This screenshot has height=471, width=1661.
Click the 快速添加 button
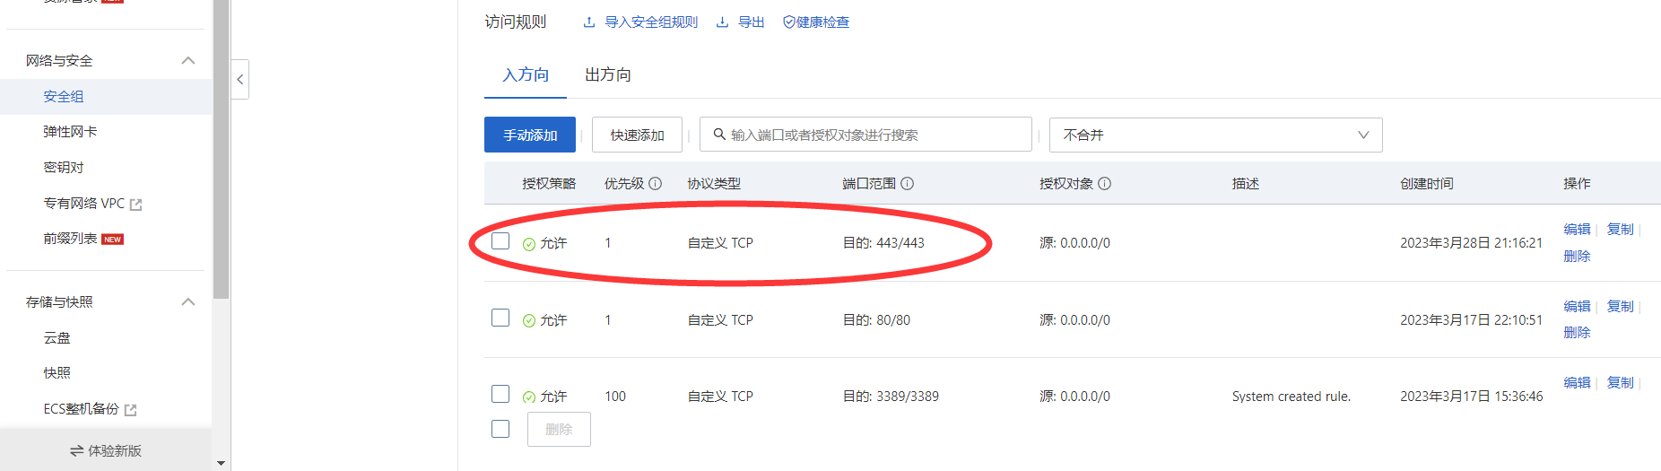637,135
